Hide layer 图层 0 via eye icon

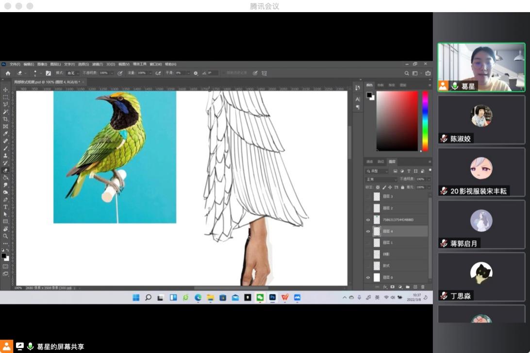tap(368, 277)
